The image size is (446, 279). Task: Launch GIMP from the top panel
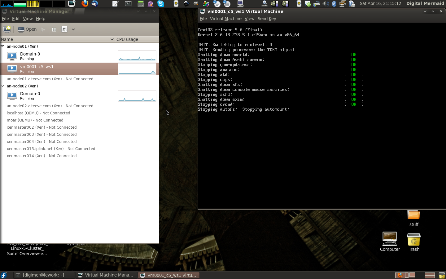[196, 3]
